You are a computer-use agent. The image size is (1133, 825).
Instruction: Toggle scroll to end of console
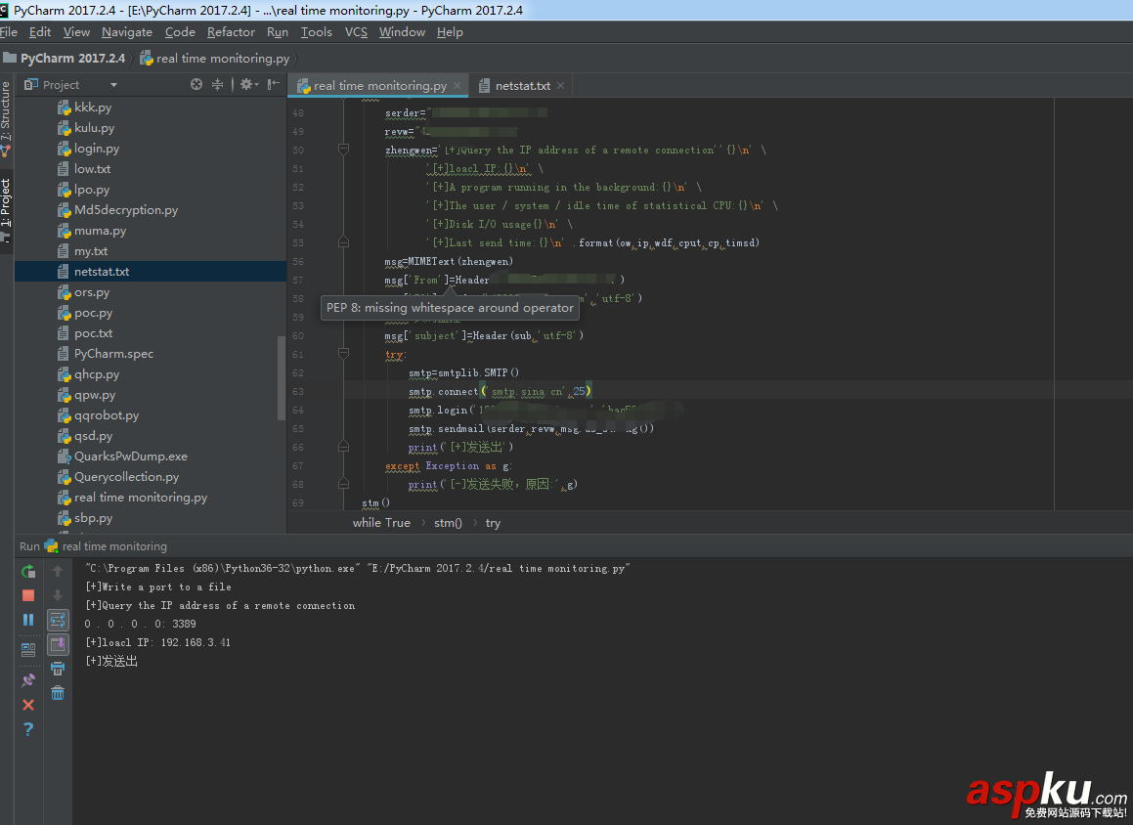(x=58, y=643)
